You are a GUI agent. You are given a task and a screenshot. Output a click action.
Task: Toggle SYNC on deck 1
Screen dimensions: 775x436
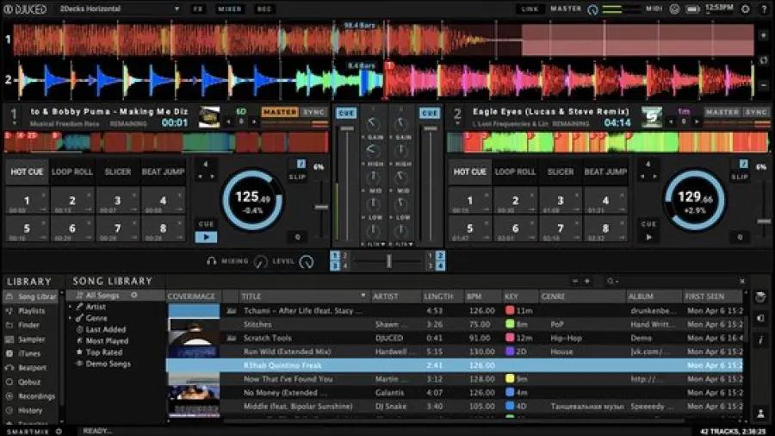click(314, 112)
